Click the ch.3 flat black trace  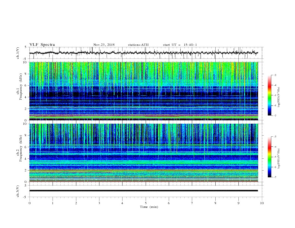coord(144,191)
